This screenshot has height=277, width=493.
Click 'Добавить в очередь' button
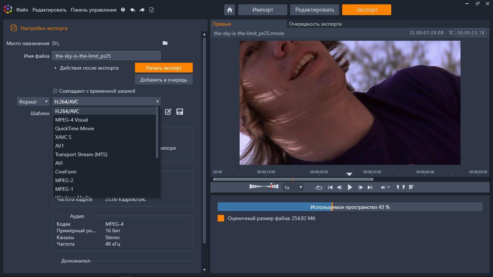pos(163,80)
